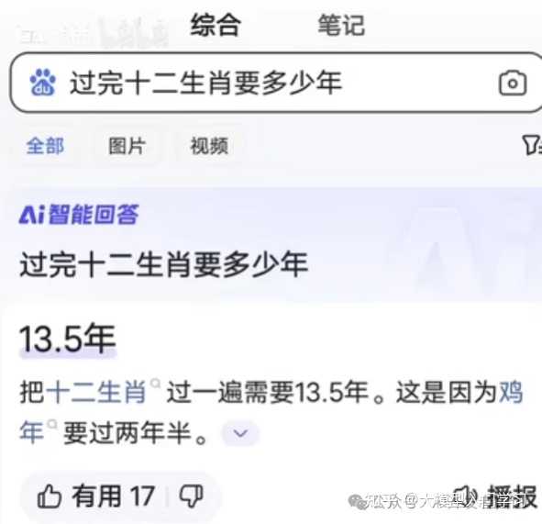
Task: Tap the 有用 17 label
Action: pos(113,496)
